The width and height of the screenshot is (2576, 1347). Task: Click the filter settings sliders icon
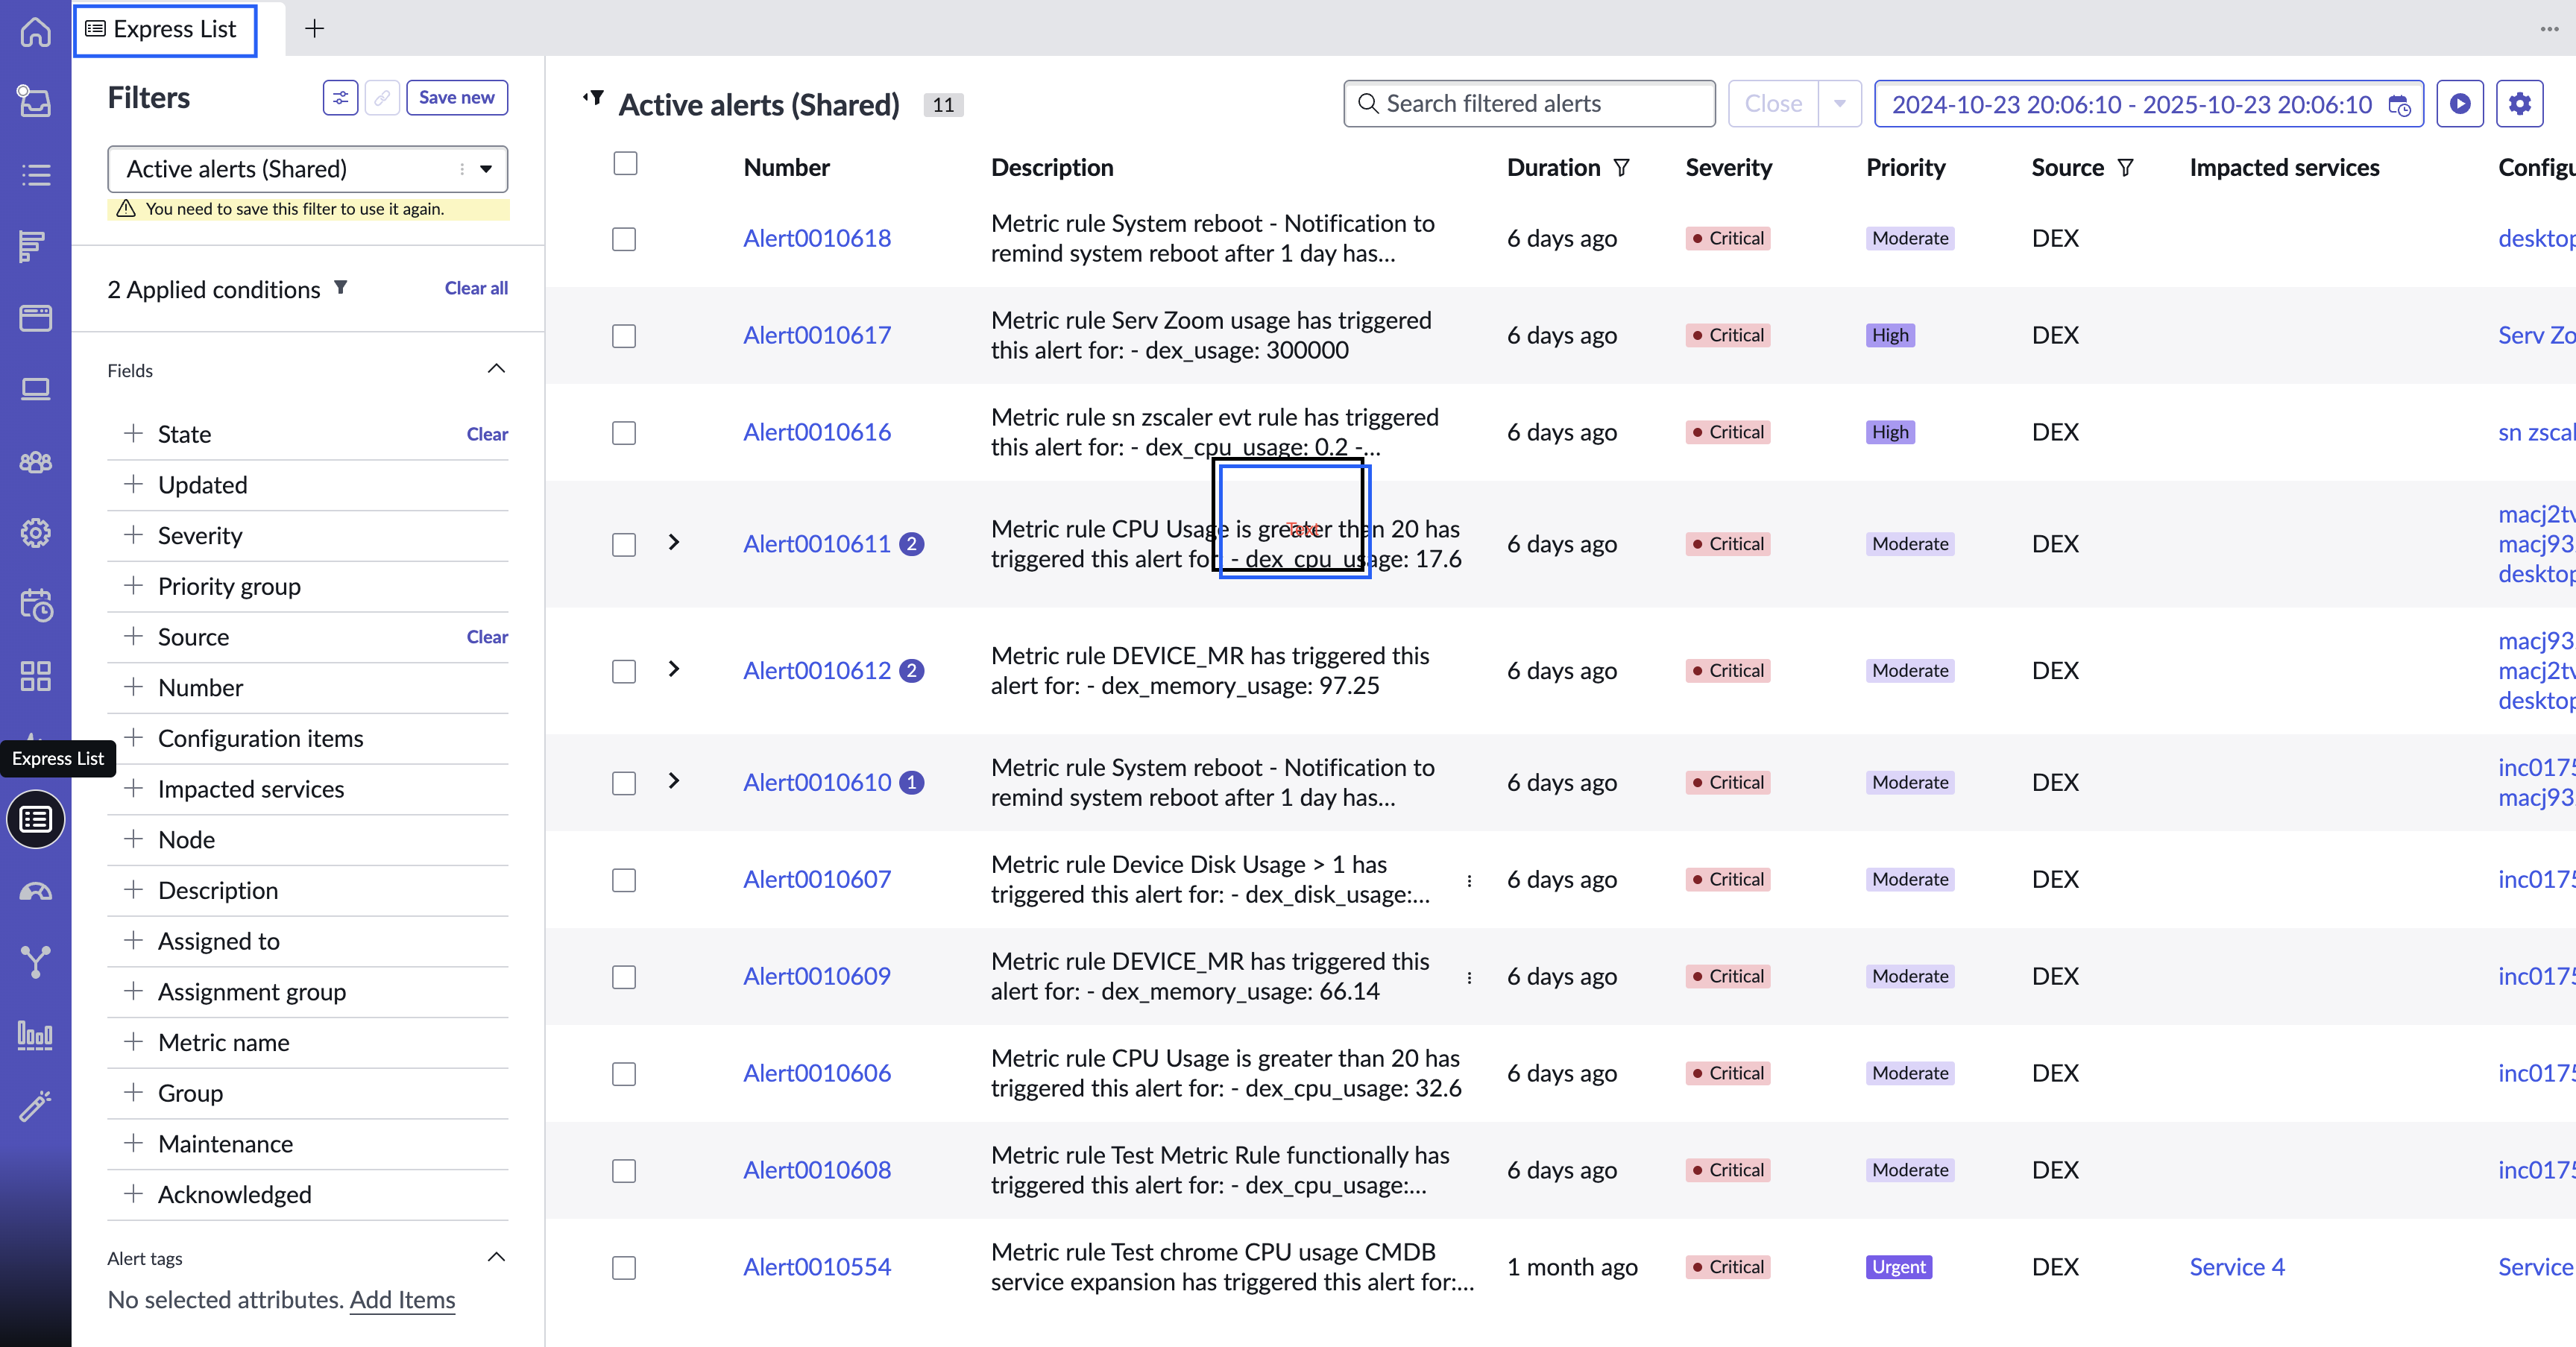click(340, 98)
